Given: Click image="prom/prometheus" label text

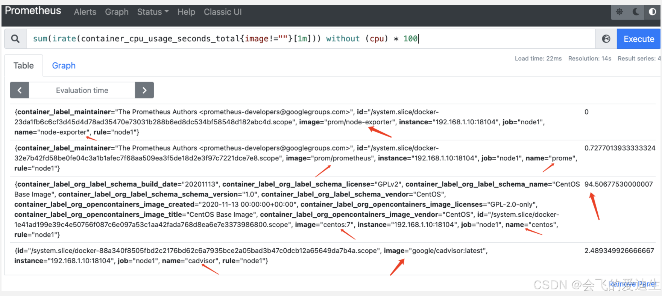Looking at the screenshot, I should [x=330, y=158].
